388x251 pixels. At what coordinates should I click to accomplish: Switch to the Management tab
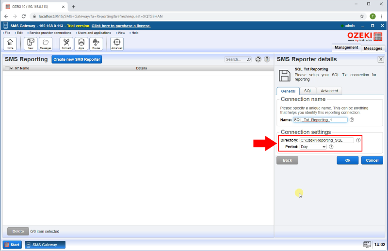click(x=346, y=47)
